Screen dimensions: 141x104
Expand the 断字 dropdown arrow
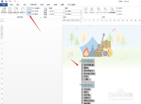[39, 14]
